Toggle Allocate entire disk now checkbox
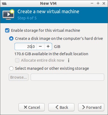Image resolution: width=108 pixels, height=115 pixels. (x=17, y=60)
